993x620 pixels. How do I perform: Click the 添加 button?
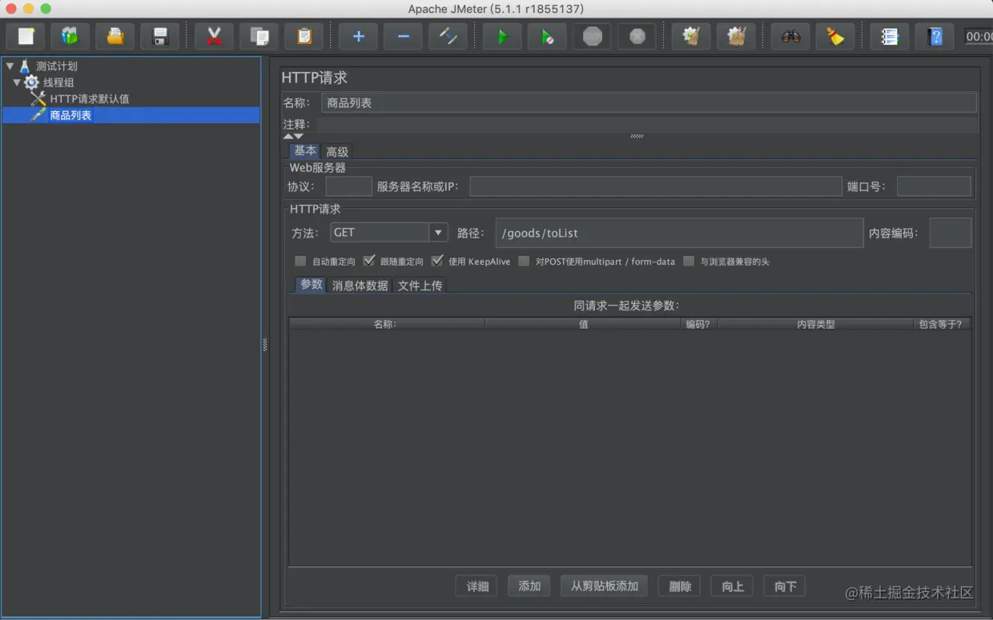[x=529, y=586]
